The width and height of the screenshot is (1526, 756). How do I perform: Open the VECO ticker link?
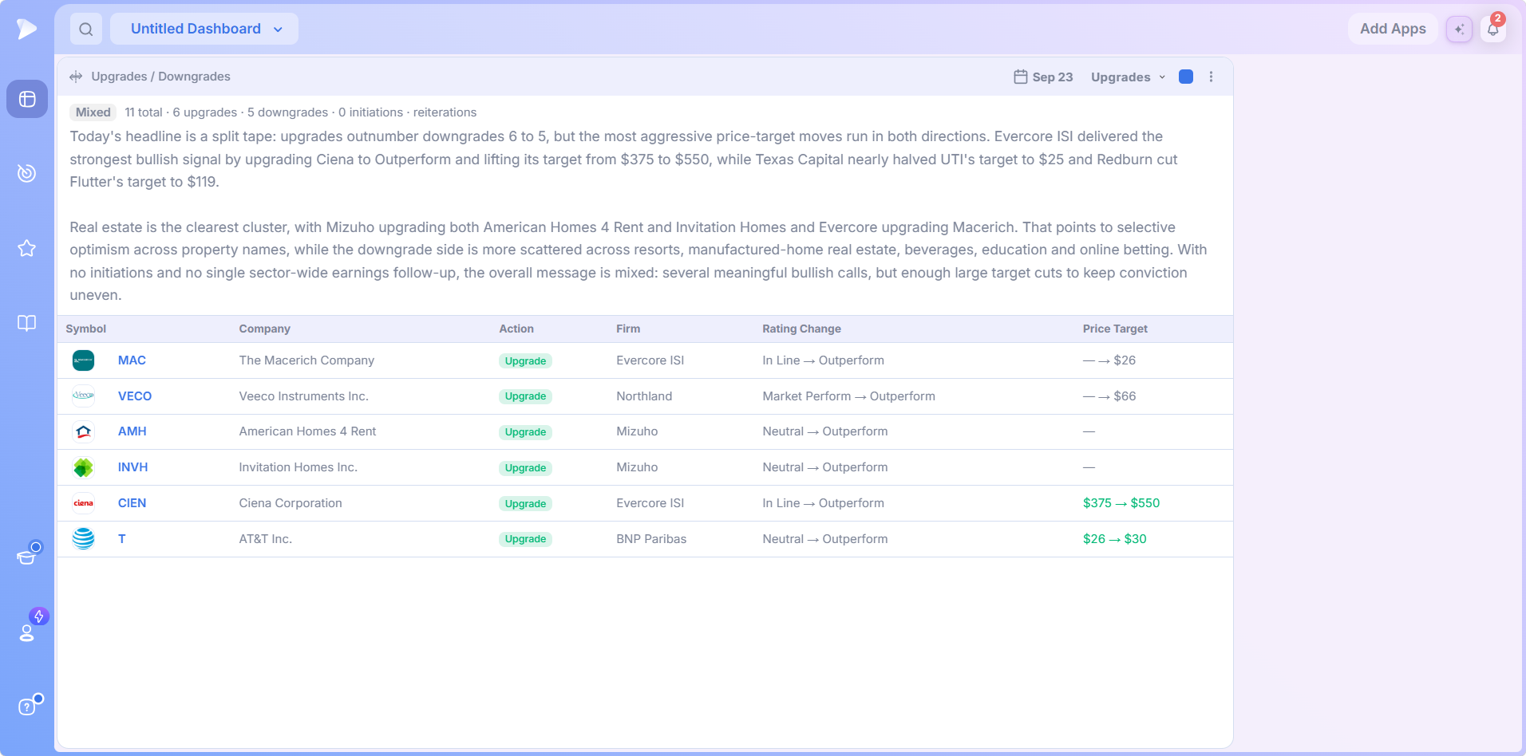pyautogui.click(x=135, y=396)
